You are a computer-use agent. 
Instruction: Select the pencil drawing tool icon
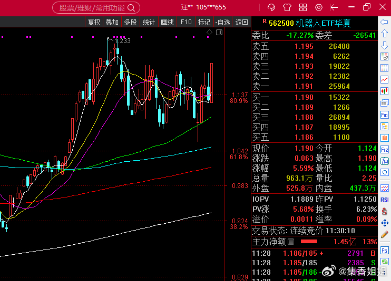click(384, 234)
